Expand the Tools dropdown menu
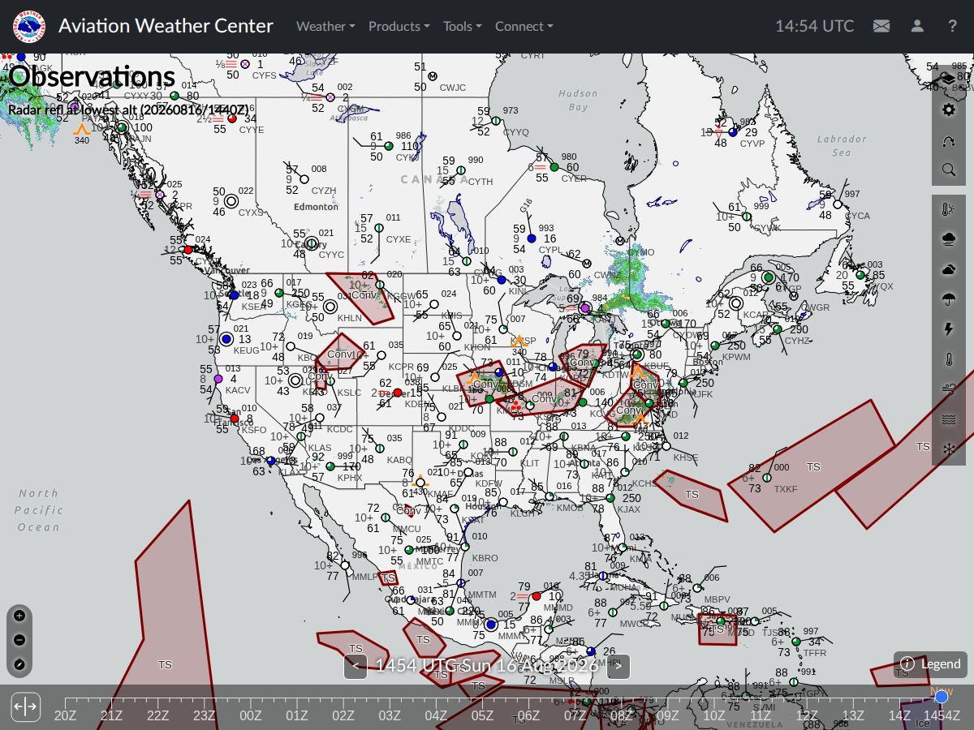This screenshot has width=974, height=730. 462,26
